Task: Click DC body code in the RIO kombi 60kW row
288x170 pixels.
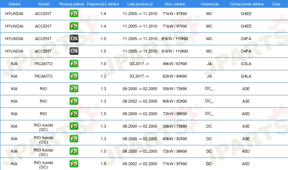Action: pyautogui.click(x=209, y=139)
